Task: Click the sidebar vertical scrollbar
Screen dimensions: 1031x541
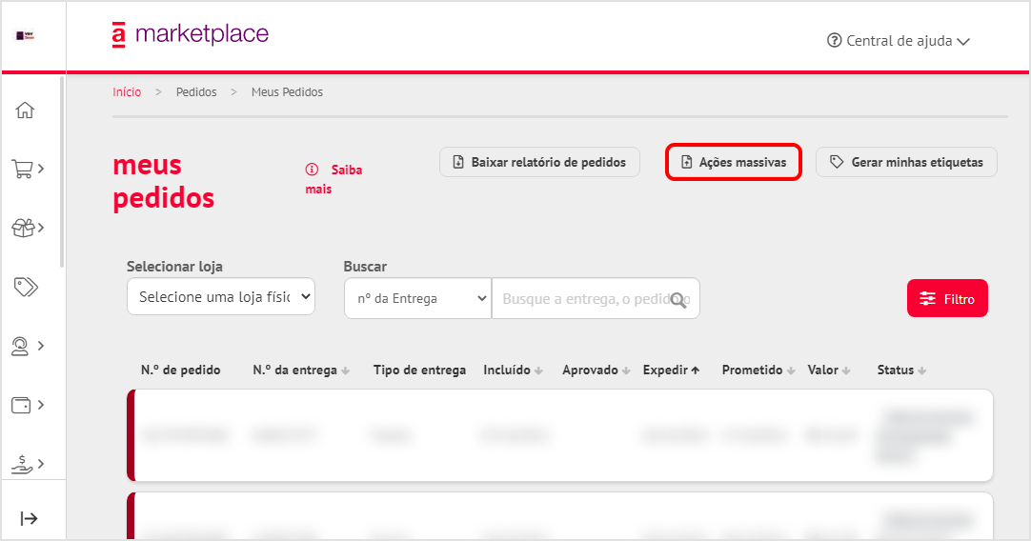Action: (63, 172)
